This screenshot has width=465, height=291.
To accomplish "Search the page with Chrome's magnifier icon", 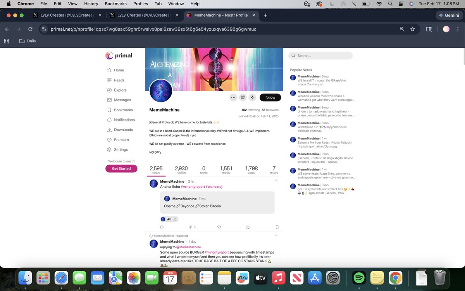I will pos(402,29).
